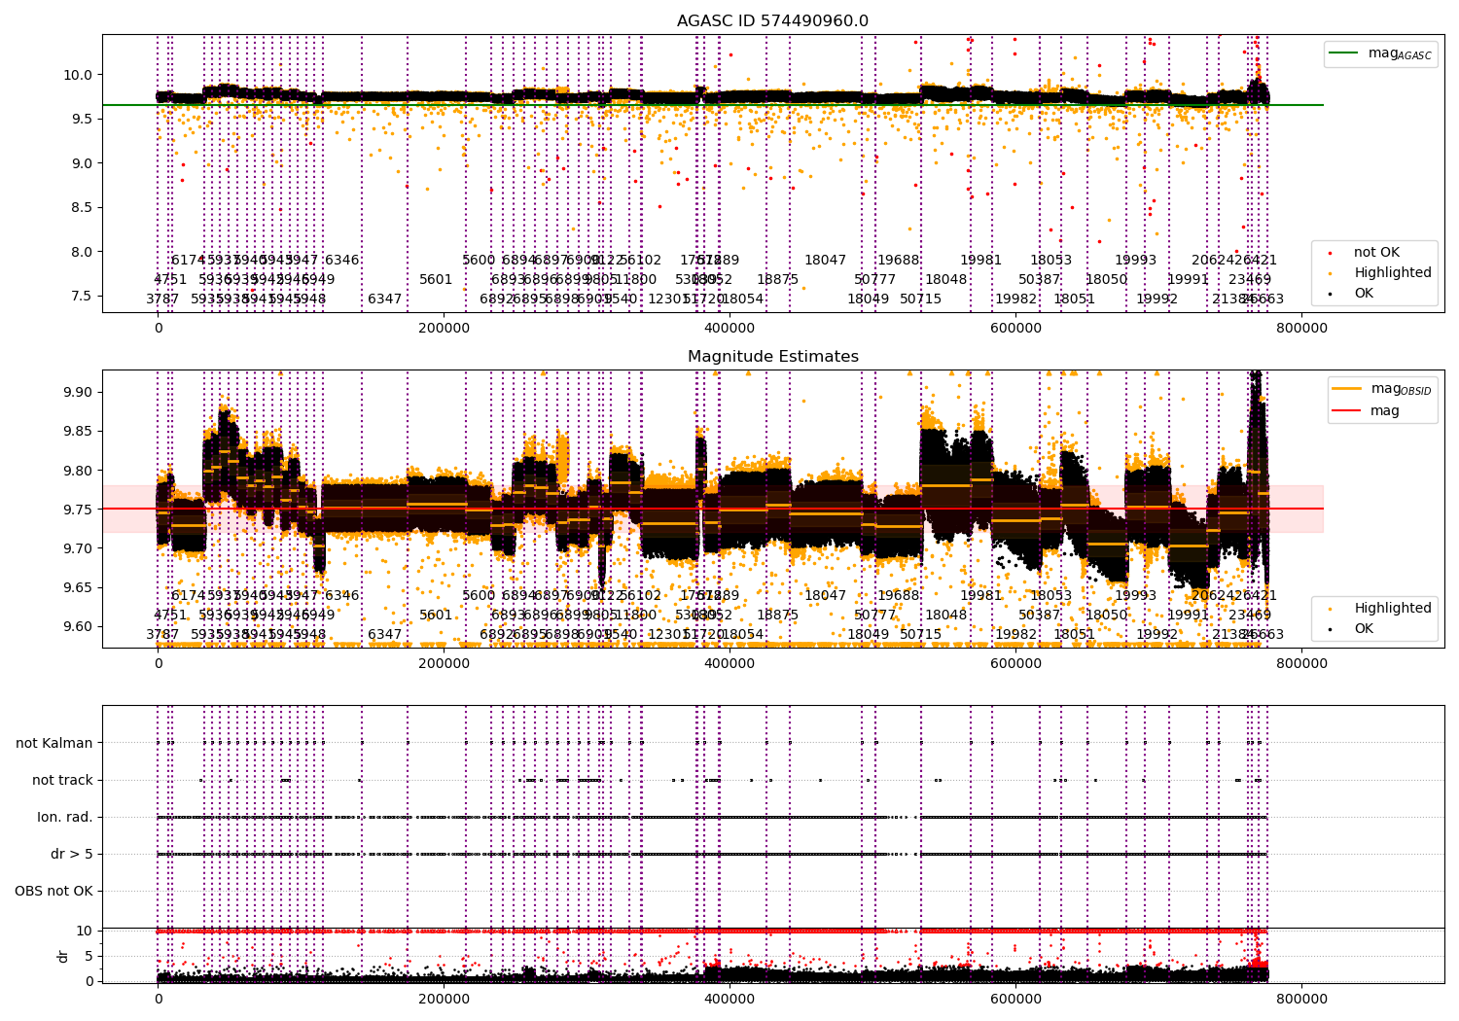Viewport: 1459px width, 1021px height.
Task: Click the 10.0 tick on top plot
Action: click(78, 75)
